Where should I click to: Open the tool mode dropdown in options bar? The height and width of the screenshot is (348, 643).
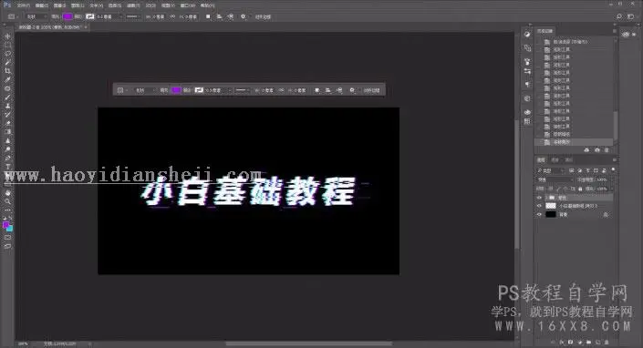(x=36, y=16)
